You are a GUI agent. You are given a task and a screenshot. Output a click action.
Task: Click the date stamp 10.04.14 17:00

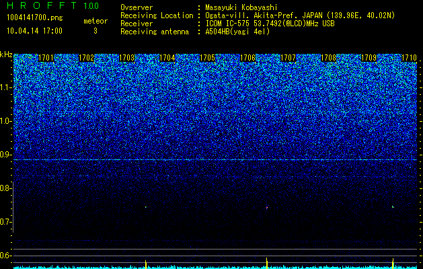[x=34, y=31]
